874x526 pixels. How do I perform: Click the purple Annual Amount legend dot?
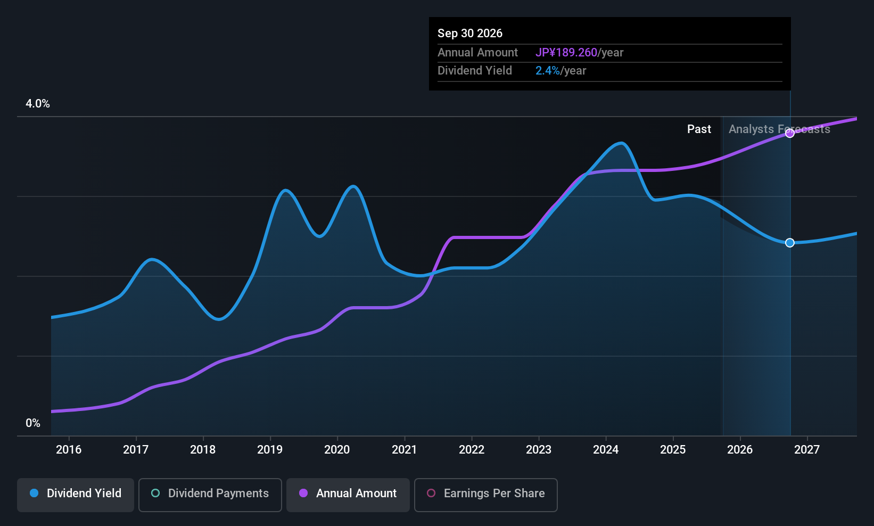click(x=303, y=494)
